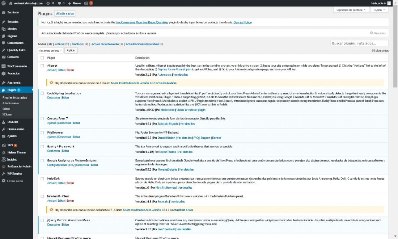Click the Buscar plugins instalados search field
This screenshot has height=239, width=398.
click(359, 43)
